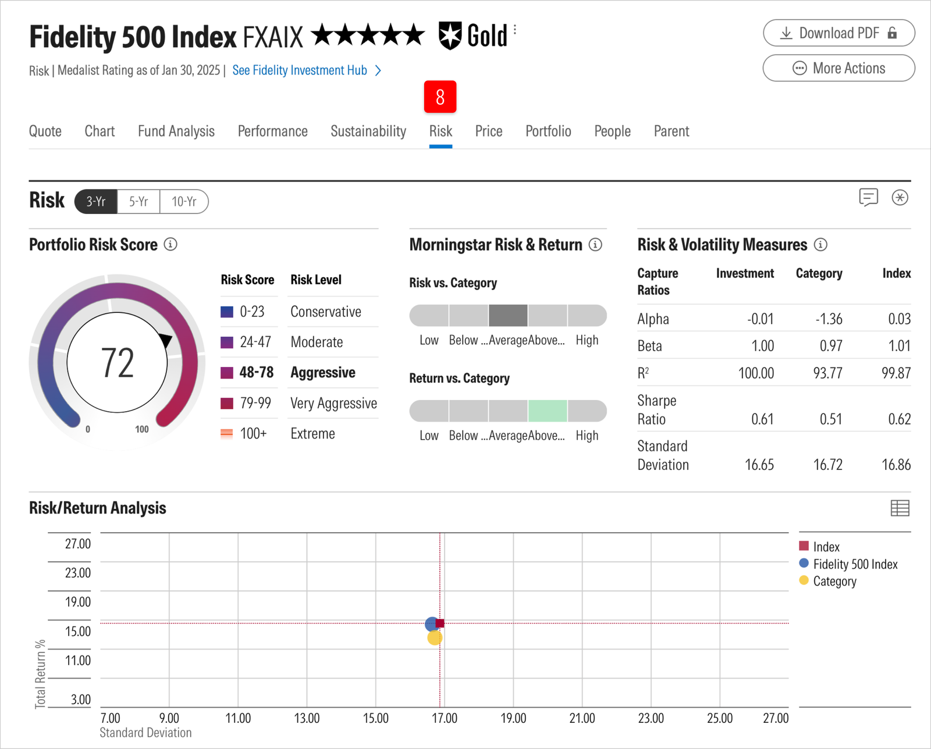This screenshot has width=931, height=749.
Task: Select the 10-Yr risk period
Action: 184,202
